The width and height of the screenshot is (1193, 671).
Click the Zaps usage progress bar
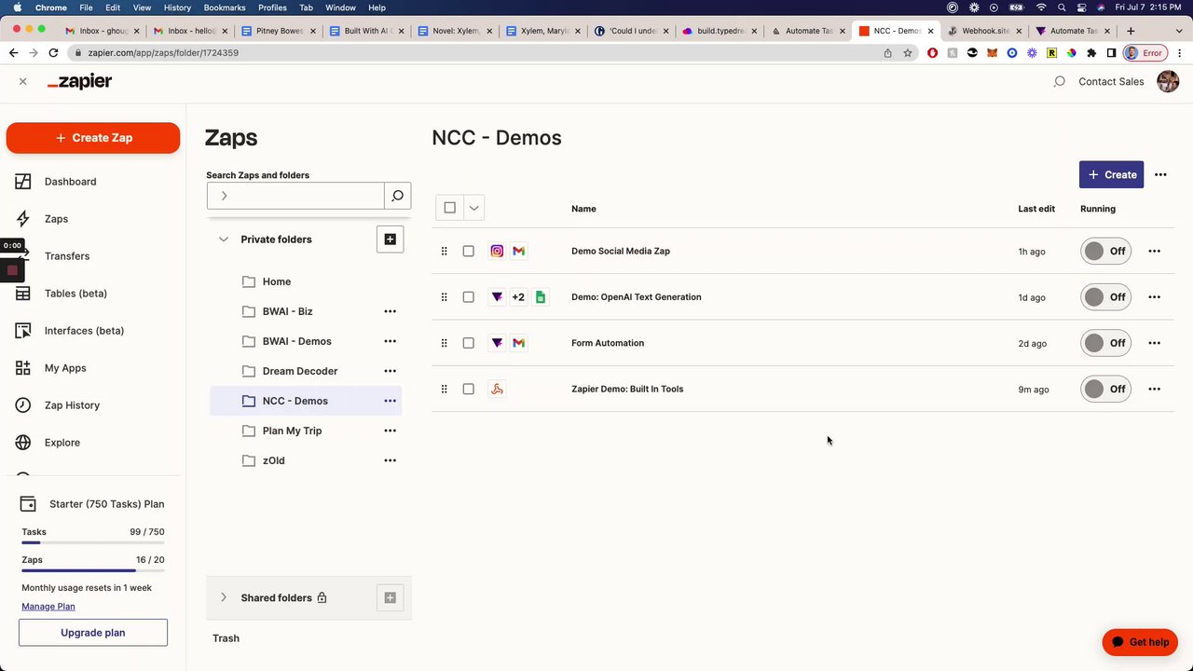click(x=93, y=570)
